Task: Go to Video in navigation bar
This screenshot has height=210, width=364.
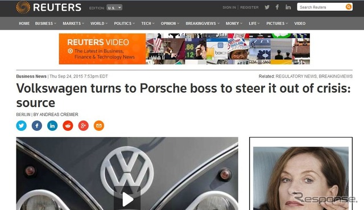Action: pos(300,23)
